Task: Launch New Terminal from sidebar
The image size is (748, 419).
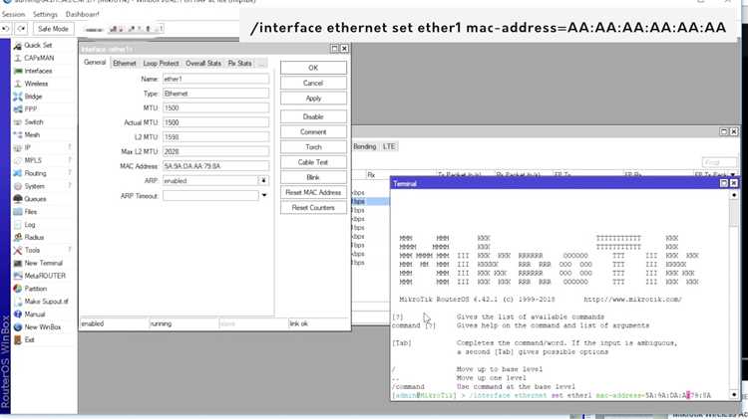Action: tap(43, 264)
